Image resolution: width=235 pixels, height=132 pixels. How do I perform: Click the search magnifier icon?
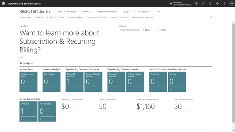tap(203, 3)
